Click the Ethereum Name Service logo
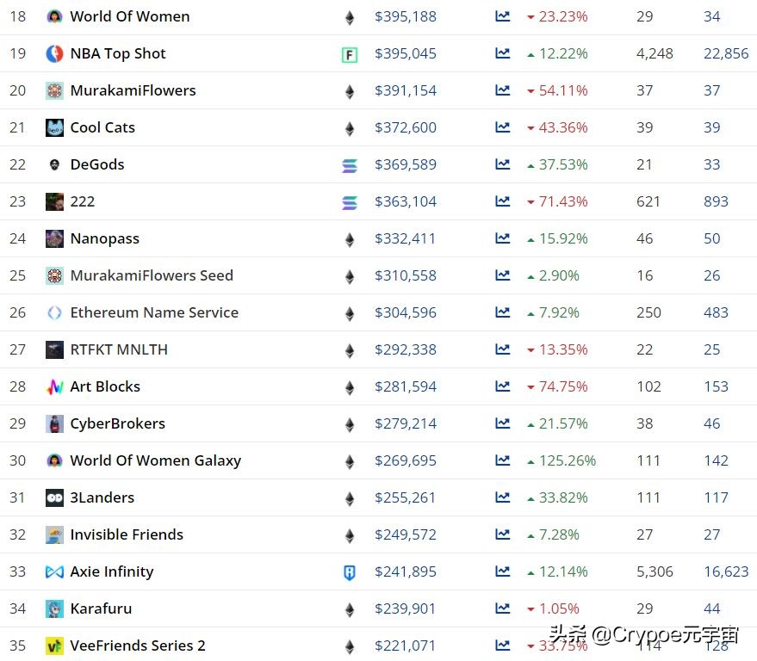Image resolution: width=757 pixels, height=661 pixels. [x=54, y=312]
